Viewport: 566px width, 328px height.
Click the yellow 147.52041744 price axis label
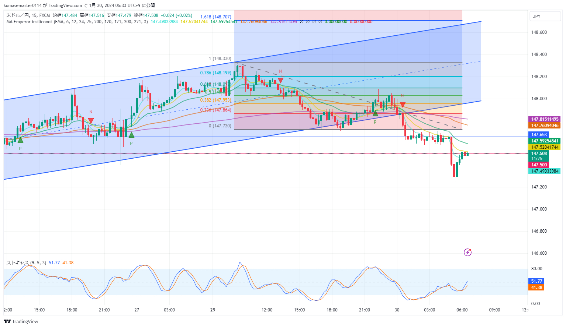click(x=545, y=147)
